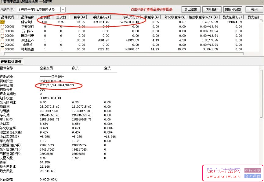
Task: Click the fee value 2064.97
Action: coord(103,40)
